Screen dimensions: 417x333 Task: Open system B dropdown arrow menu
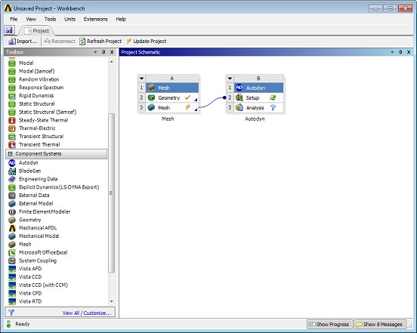pyautogui.click(x=230, y=79)
